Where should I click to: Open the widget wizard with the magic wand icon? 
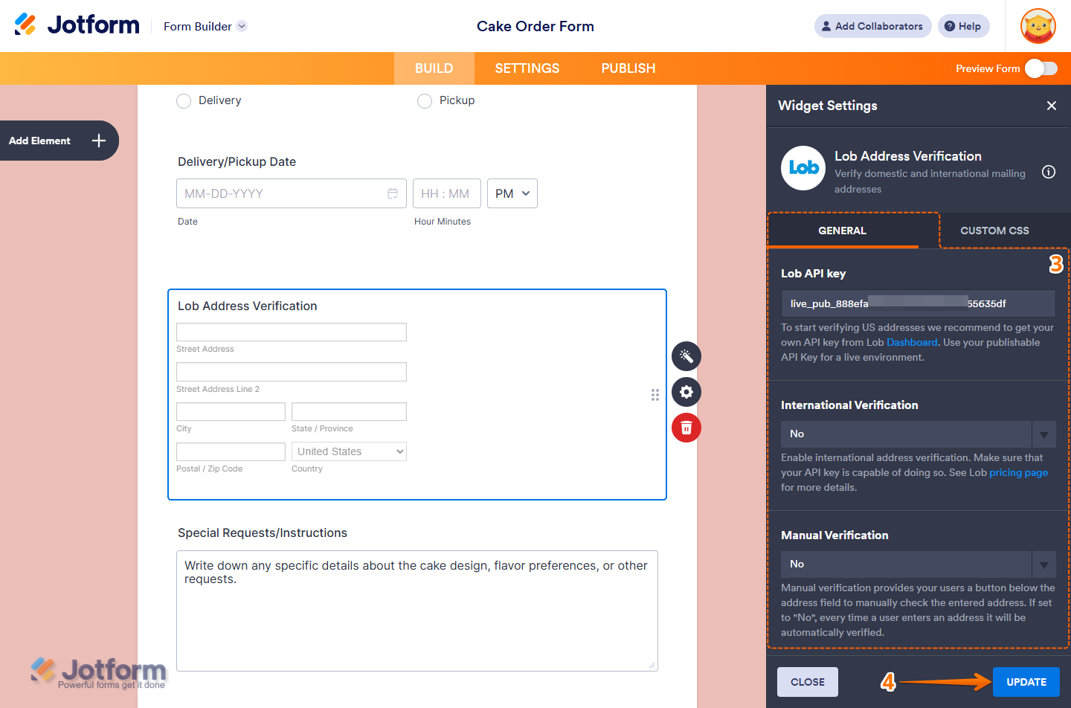coord(686,356)
